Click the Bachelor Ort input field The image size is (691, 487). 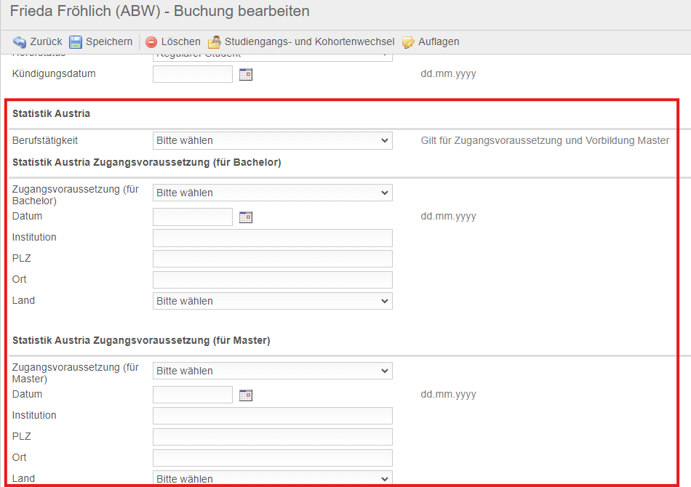[272, 280]
